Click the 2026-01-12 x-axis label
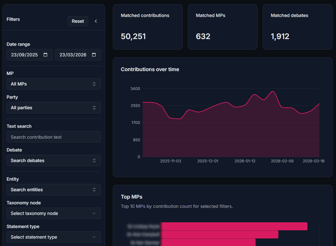 (x=245, y=161)
